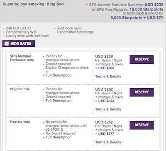The image size is (166, 151).
Task: Reserve the Prepaid rate room
Action: (142, 92)
